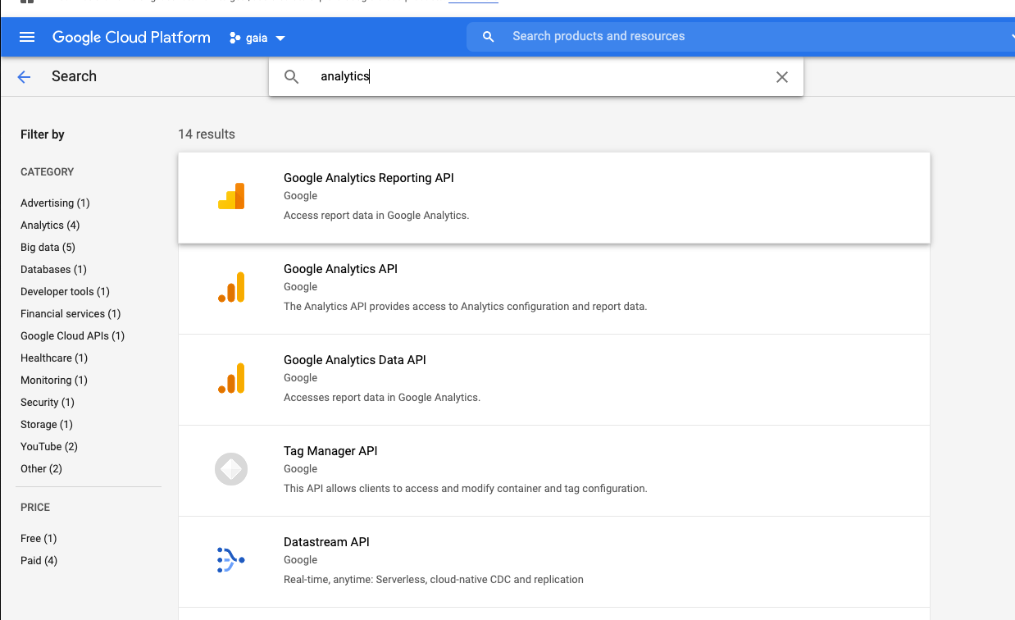Open Tag Manager API result
1015x620 pixels.
(x=554, y=471)
